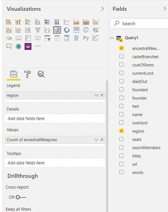Tick the currentLord field checkbox
Viewport: 168px width, 212px height.
coord(121,73)
